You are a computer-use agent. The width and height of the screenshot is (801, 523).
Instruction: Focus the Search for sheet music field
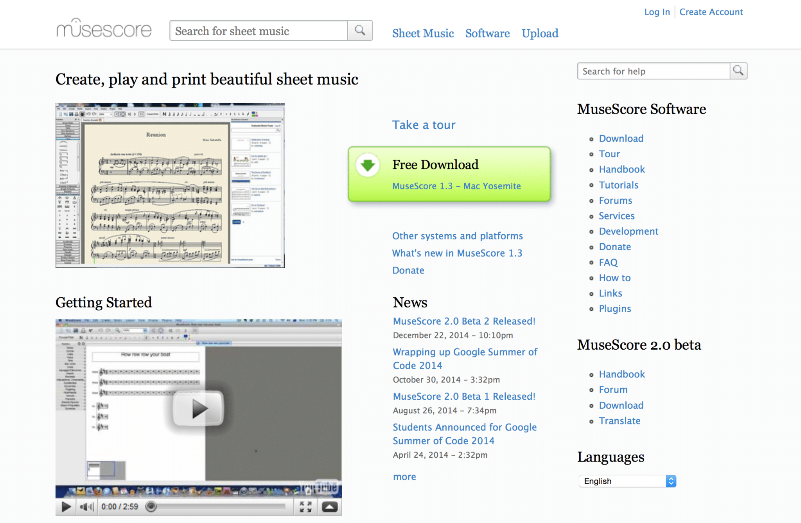click(x=259, y=31)
